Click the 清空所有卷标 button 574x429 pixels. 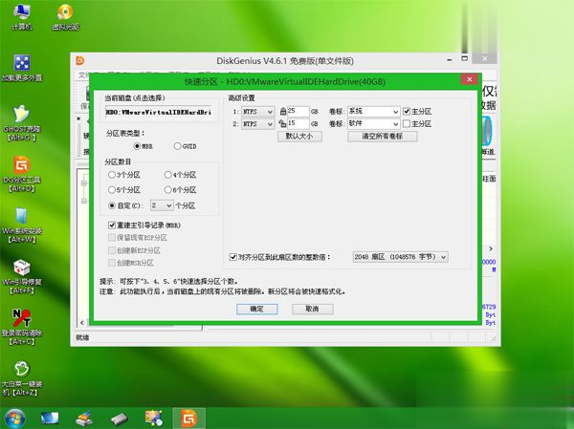(368, 137)
